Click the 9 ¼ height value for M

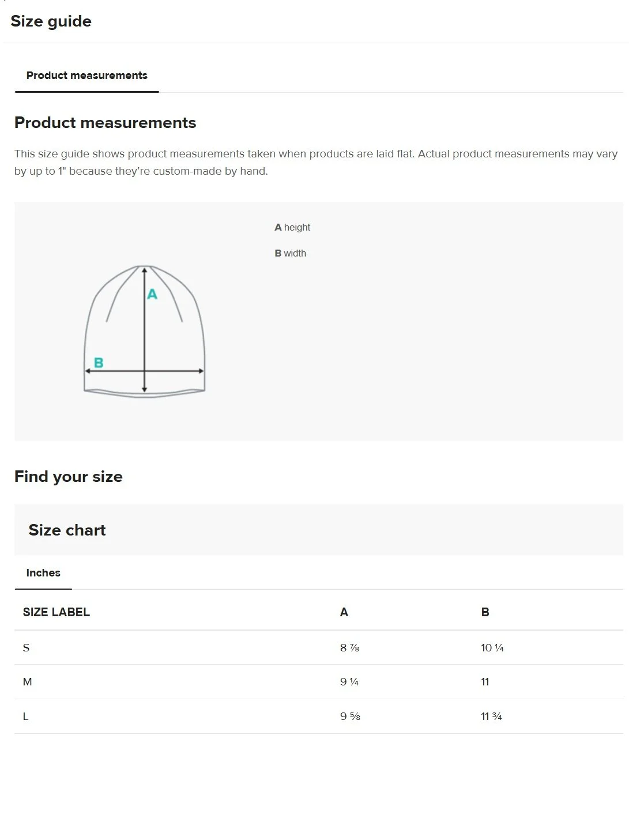click(x=349, y=682)
